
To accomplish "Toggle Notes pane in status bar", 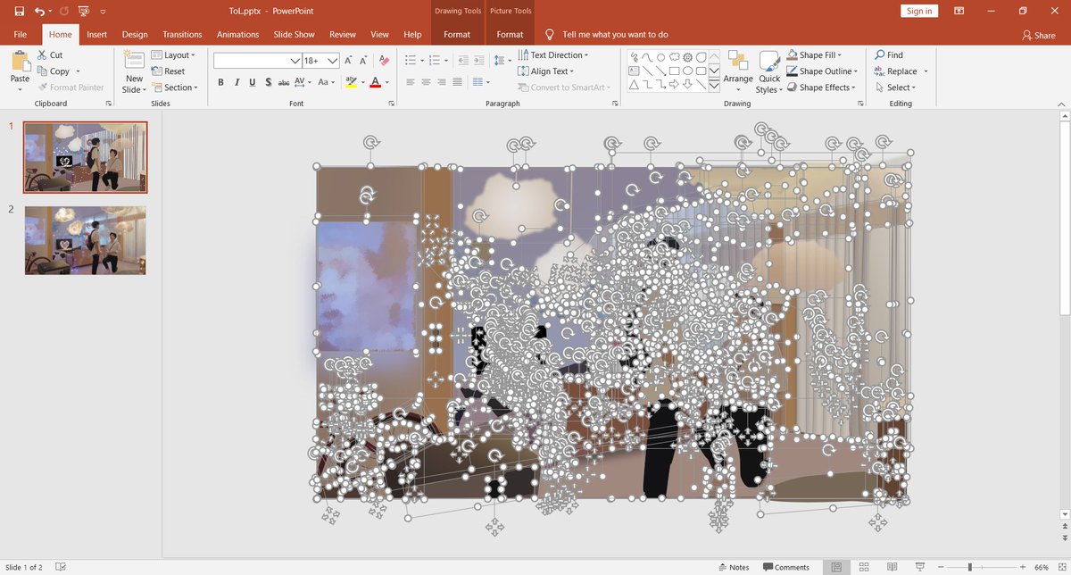I will click(x=734, y=567).
